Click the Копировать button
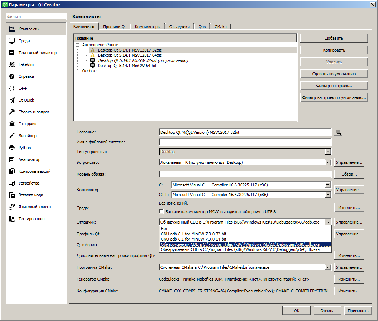 (334, 50)
